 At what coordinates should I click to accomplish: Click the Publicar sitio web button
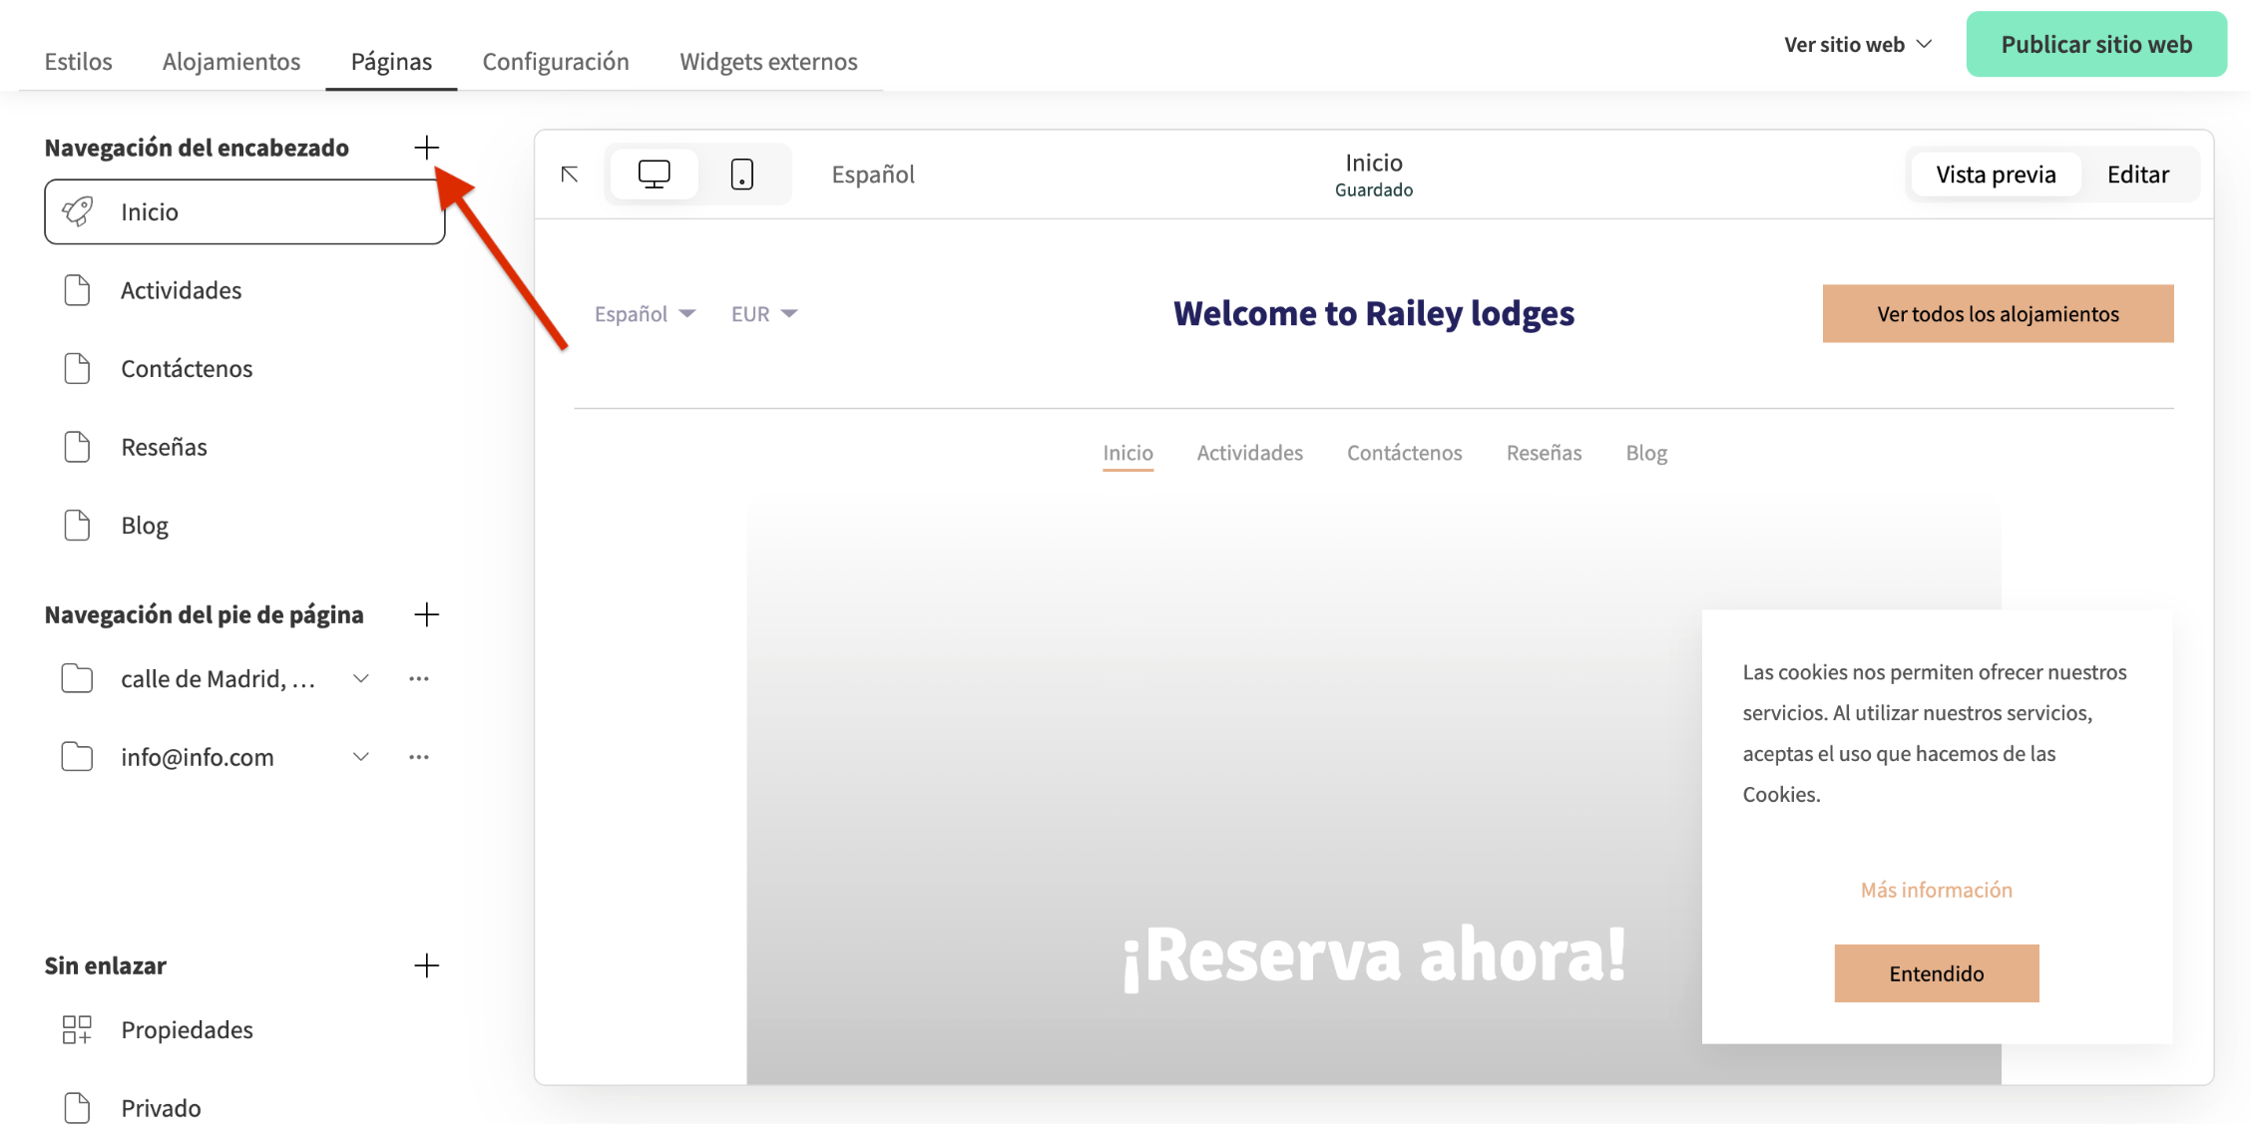pyautogui.click(x=2096, y=44)
